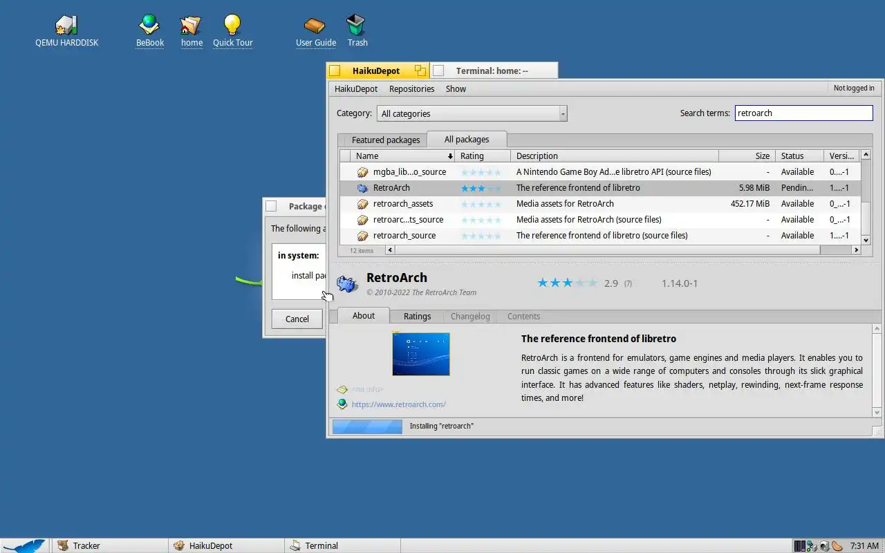This screenshot has height=553, width=885.
Task: Switch to Tracker in the Deskbar
Action: [x=109, y=545]
